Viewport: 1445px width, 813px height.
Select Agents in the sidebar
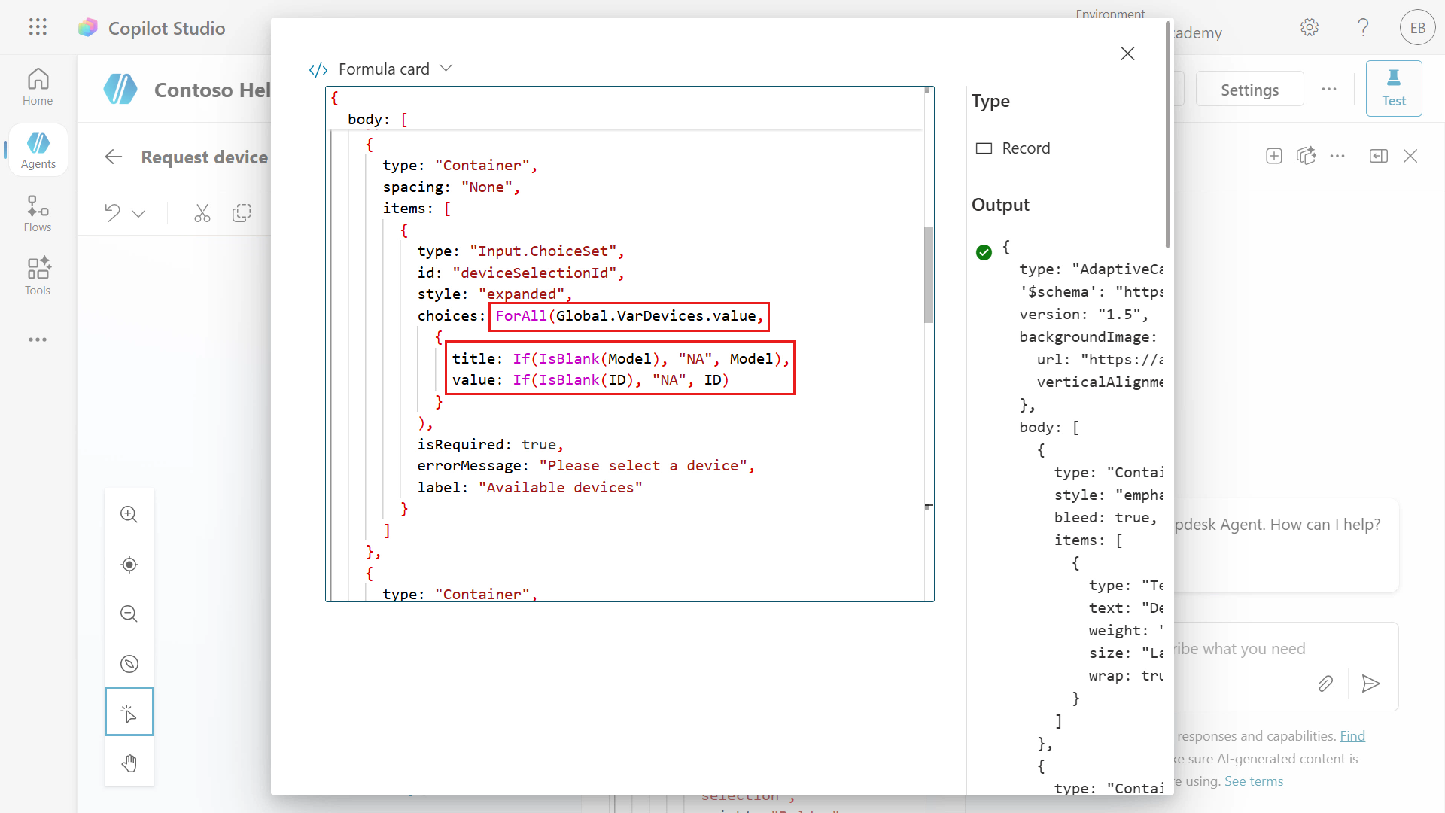tap(38, 151)
